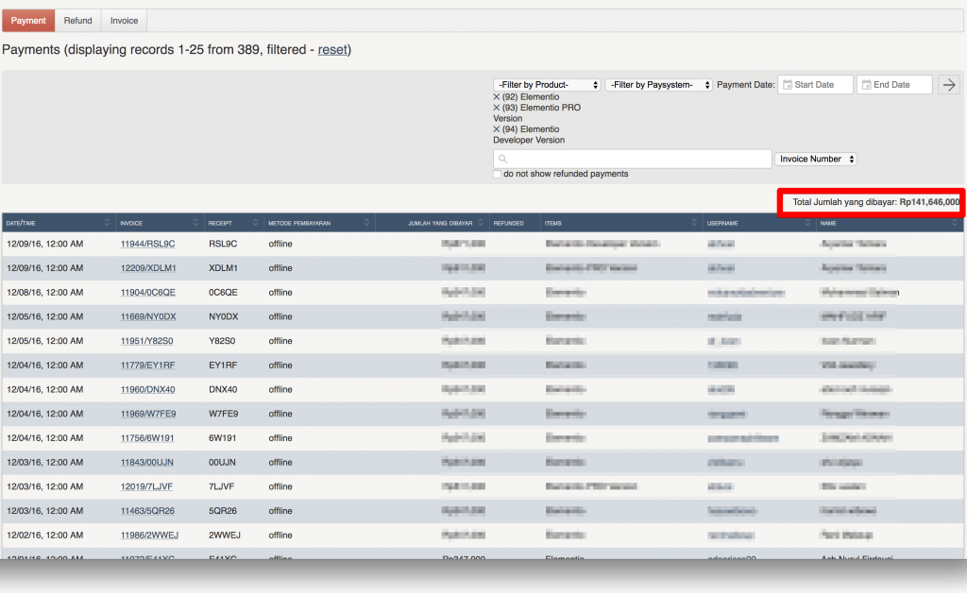The height and width of the screenshot is (613, 967).
Task: Remove the (93) Elementio PRO Version filter
Action: click(x=497, y=108)
